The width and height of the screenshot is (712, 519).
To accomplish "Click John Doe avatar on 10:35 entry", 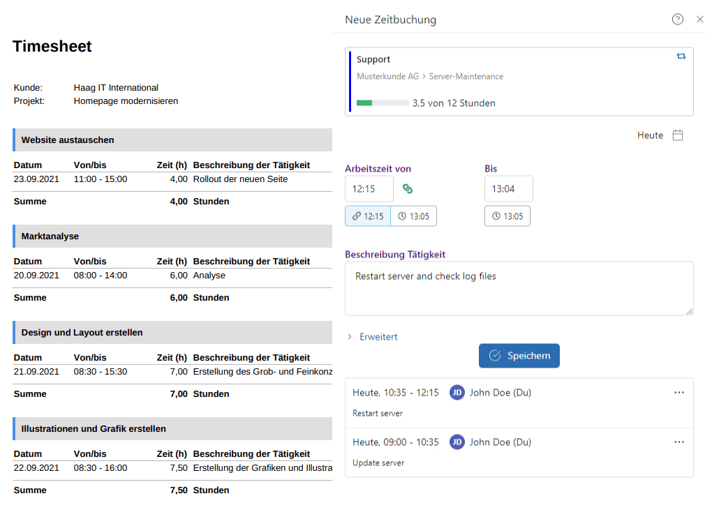I will point(457,393).
